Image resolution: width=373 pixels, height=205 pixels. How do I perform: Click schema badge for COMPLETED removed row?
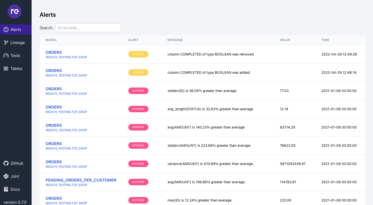click(138, 54)
